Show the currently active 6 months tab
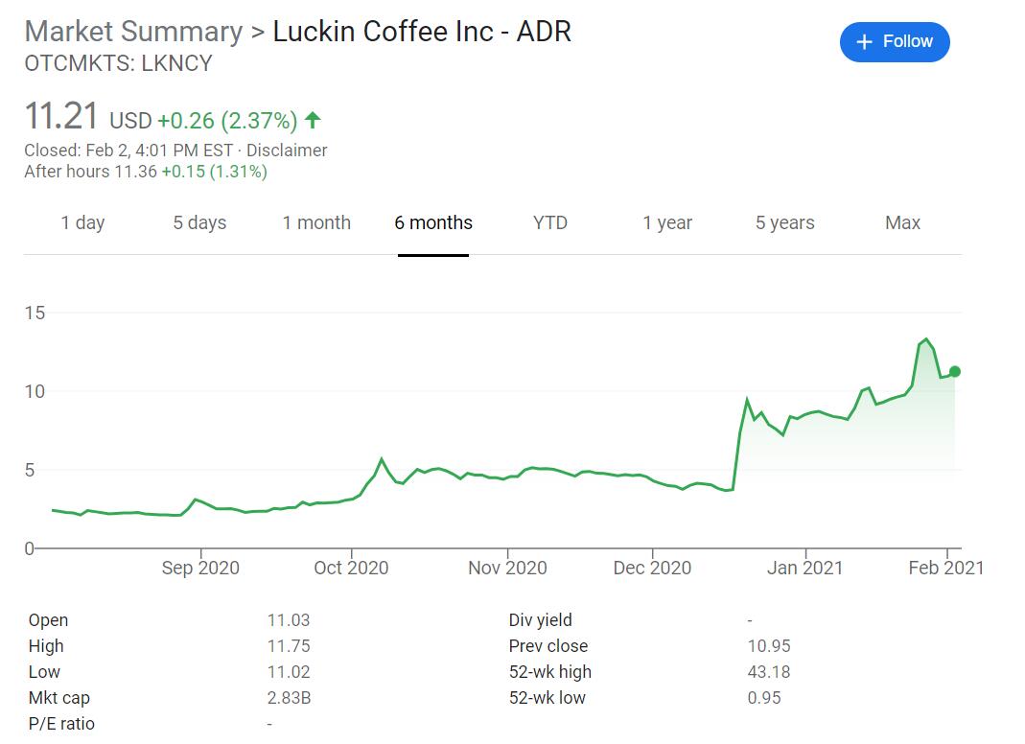Screen dimensions: 1025x744 click(433, 222)
